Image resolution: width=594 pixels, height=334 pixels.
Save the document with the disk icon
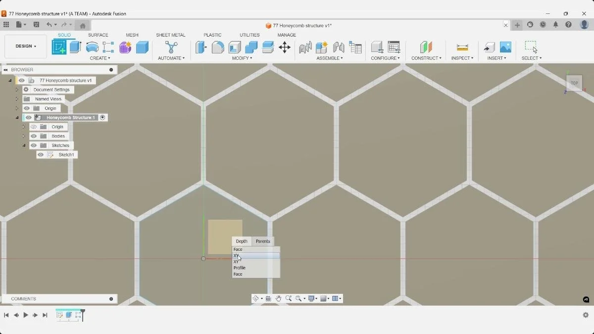36,25
